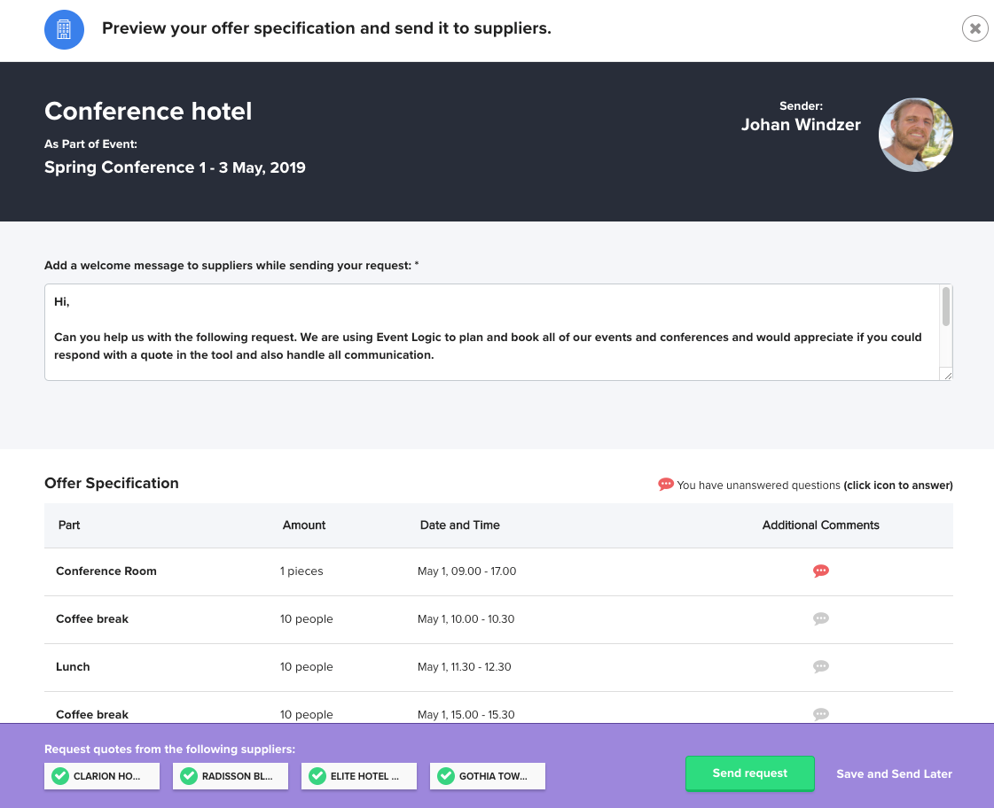Screen dimensions: 994x808
Task: Click the welcome message scrollbar thumb
Action: pos(946,307)
